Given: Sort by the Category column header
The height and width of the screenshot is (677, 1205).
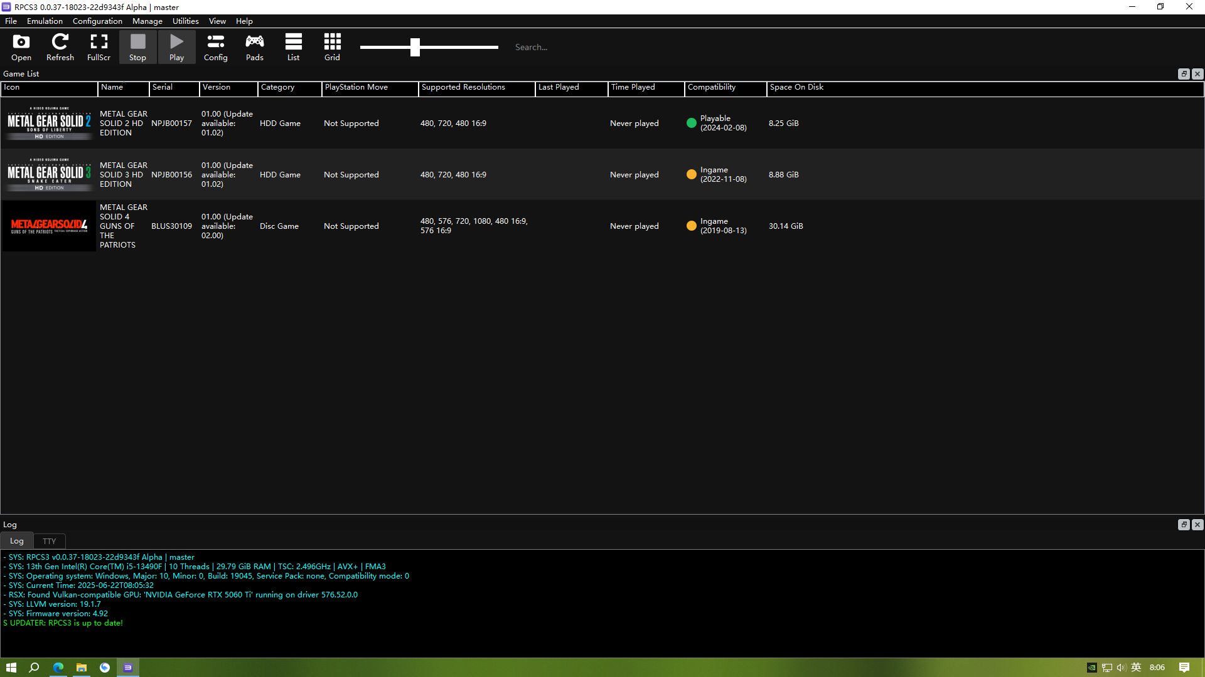Looking at the screenshot, I should pos(289,88).
